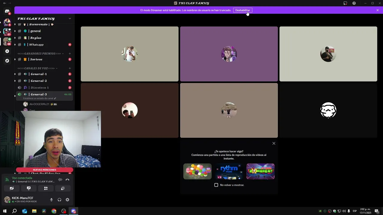The height and width of the screenshot is (215, 383).
Task: Open the server icon with badge 27
Action: pyautogui.click(x=7, y=32)
